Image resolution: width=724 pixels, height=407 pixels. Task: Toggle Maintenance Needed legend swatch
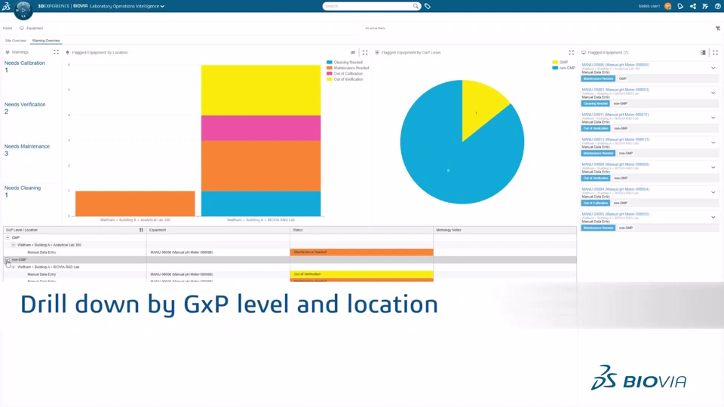point(330,68)
